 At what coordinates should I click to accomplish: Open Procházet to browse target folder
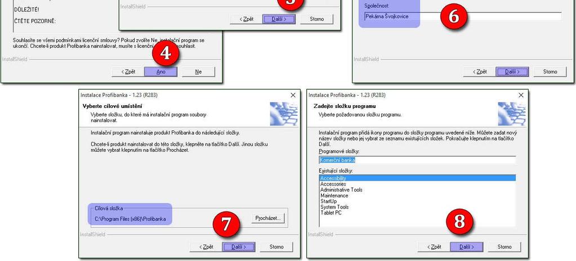pyautogui.click(x=268, y=218)
